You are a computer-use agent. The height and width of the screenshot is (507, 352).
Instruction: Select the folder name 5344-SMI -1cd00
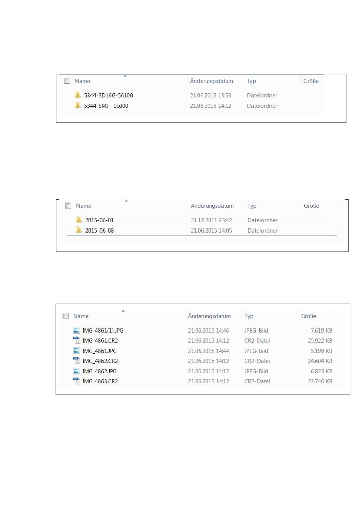point(106,106)
